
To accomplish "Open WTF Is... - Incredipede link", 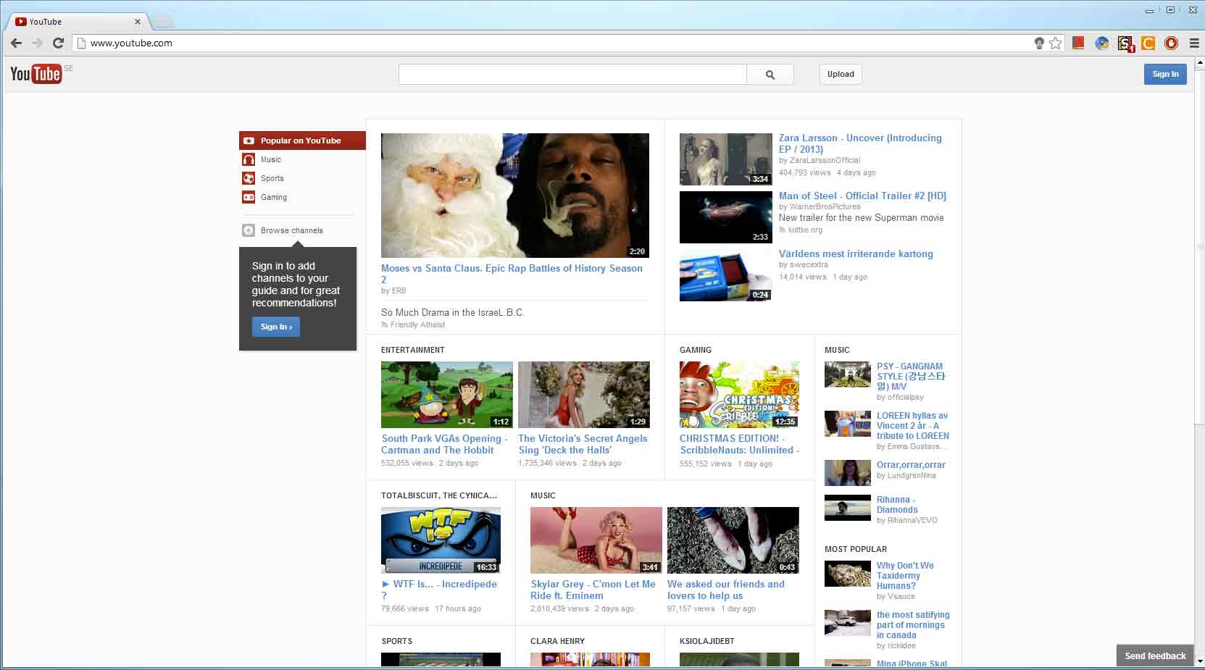I will tap(439, 590).
